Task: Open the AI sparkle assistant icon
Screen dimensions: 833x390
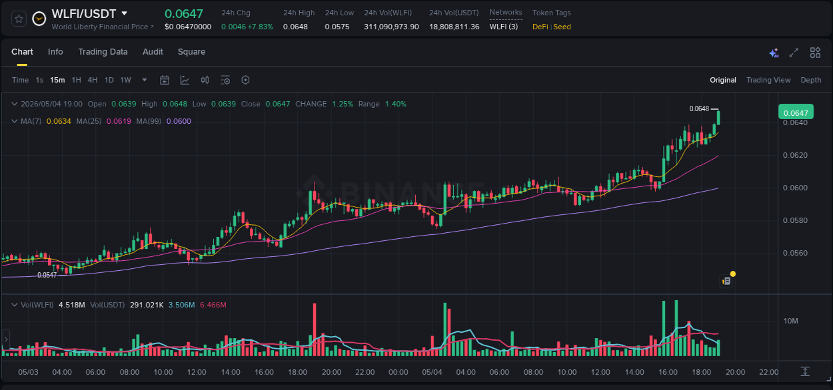Action: (774, 53)
